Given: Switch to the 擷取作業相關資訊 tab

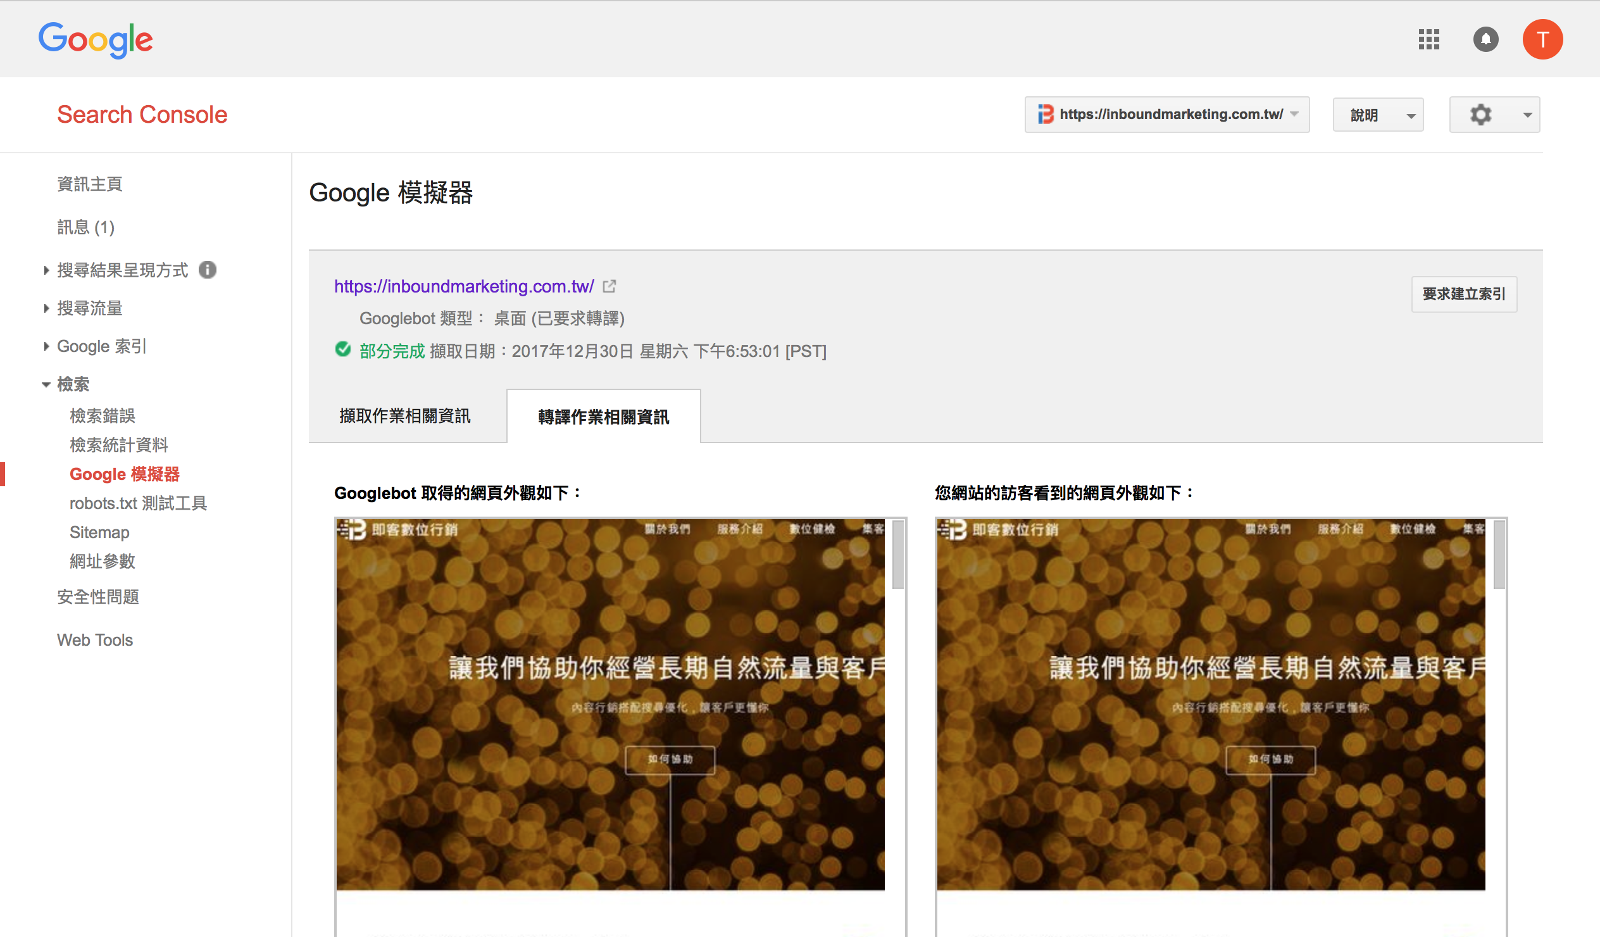Looking at the screenshot, I should (406, 416).
